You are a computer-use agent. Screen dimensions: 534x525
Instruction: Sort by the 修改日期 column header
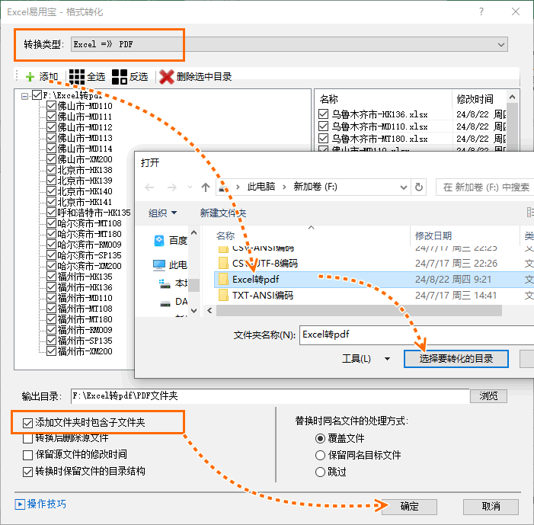(x=433, y=235)
